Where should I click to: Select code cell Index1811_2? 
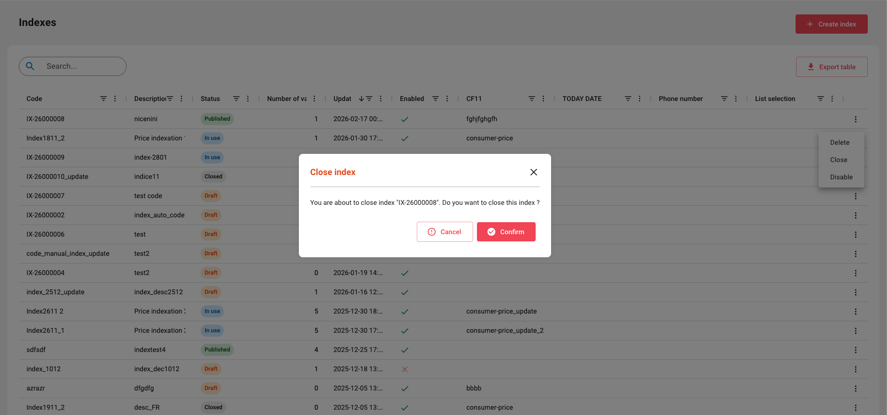45,138
